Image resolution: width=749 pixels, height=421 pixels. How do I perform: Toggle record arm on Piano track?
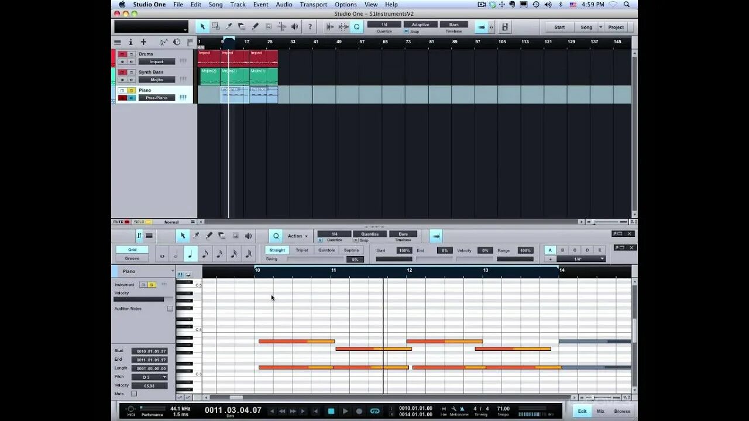pos(122,98)
